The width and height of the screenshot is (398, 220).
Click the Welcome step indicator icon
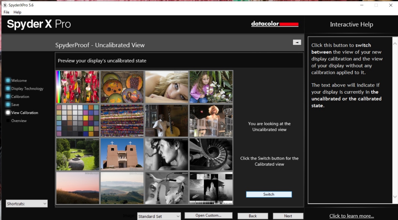(8, 81)
